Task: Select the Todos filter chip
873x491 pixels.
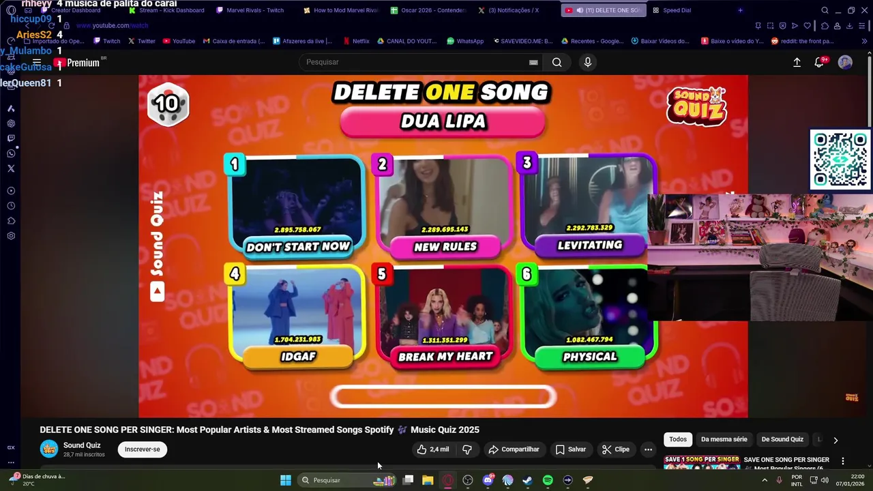Action: [678, 439]
